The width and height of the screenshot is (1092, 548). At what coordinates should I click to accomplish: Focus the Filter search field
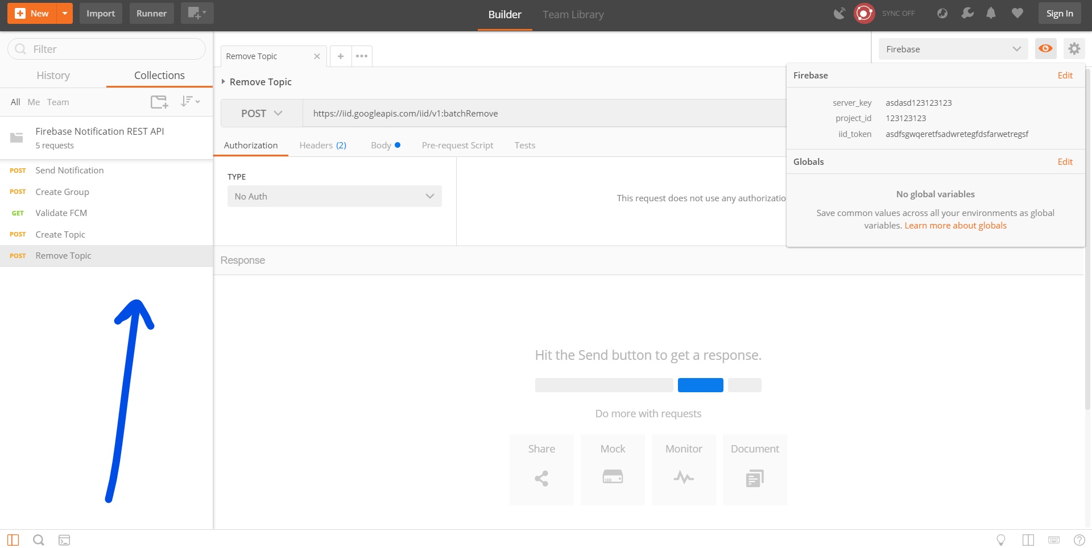pos(107,49)
